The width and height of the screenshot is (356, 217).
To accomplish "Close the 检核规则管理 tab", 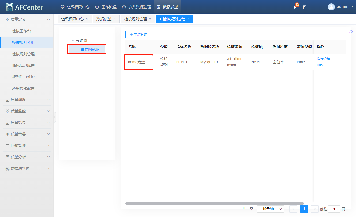I will (x=150, y=19).
